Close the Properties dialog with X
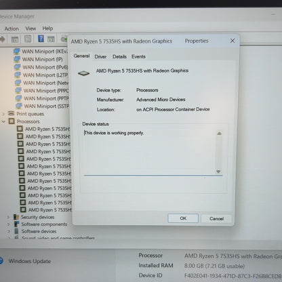This screenshot has width=282, height=282. 233,41
